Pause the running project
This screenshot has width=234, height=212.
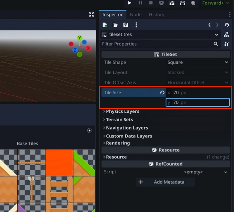(140, 3)
